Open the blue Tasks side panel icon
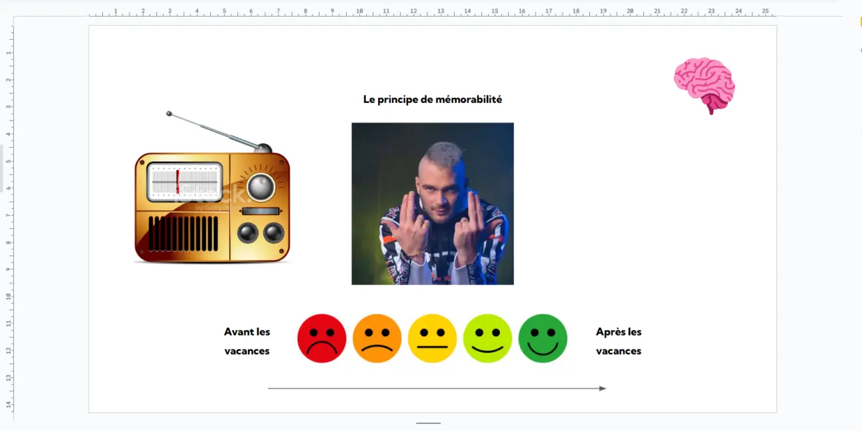The width and height of the screenshot is (862, 431). (x=860, y=50)
